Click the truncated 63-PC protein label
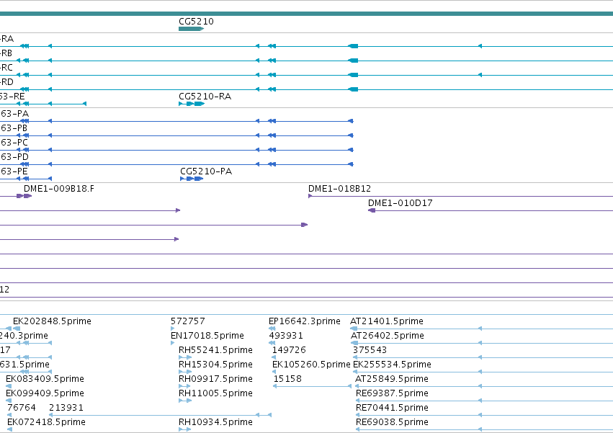Screen dimensions: 613x433 (14, 143)
